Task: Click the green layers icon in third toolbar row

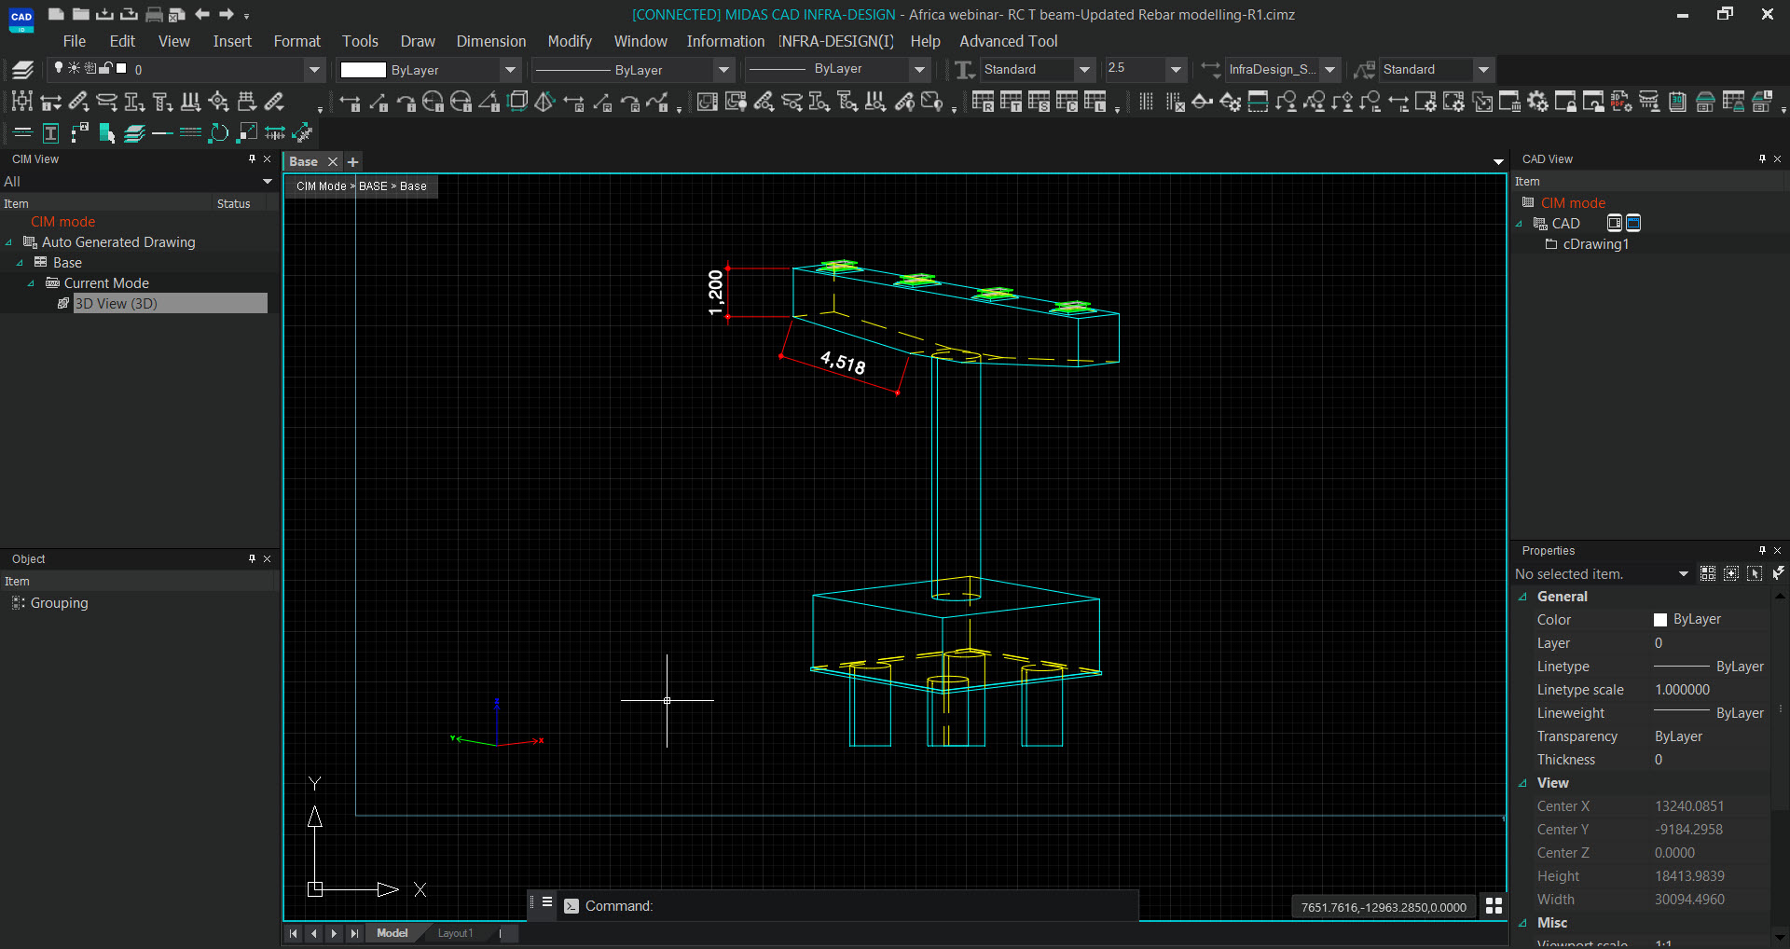Action: click(134, 133)
